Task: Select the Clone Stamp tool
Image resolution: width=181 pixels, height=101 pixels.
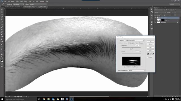Action: point(2,29)
